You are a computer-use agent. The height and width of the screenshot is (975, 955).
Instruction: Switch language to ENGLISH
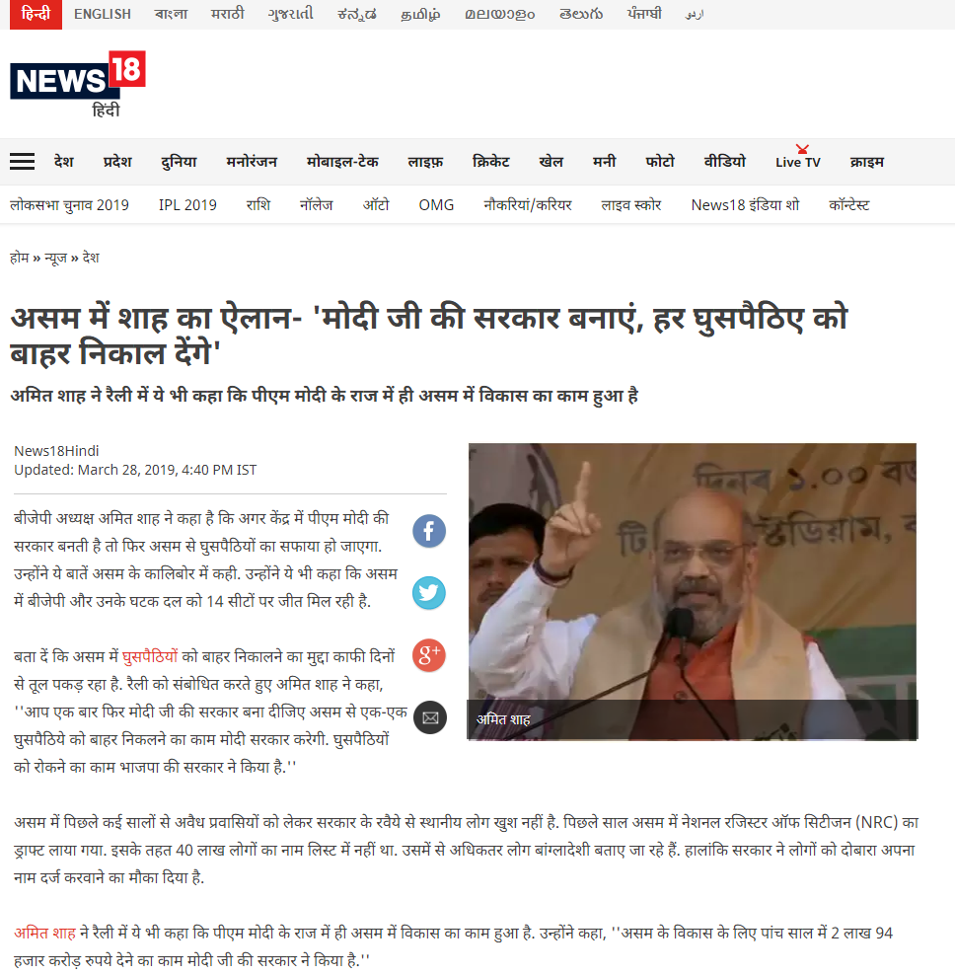[103, 14]
